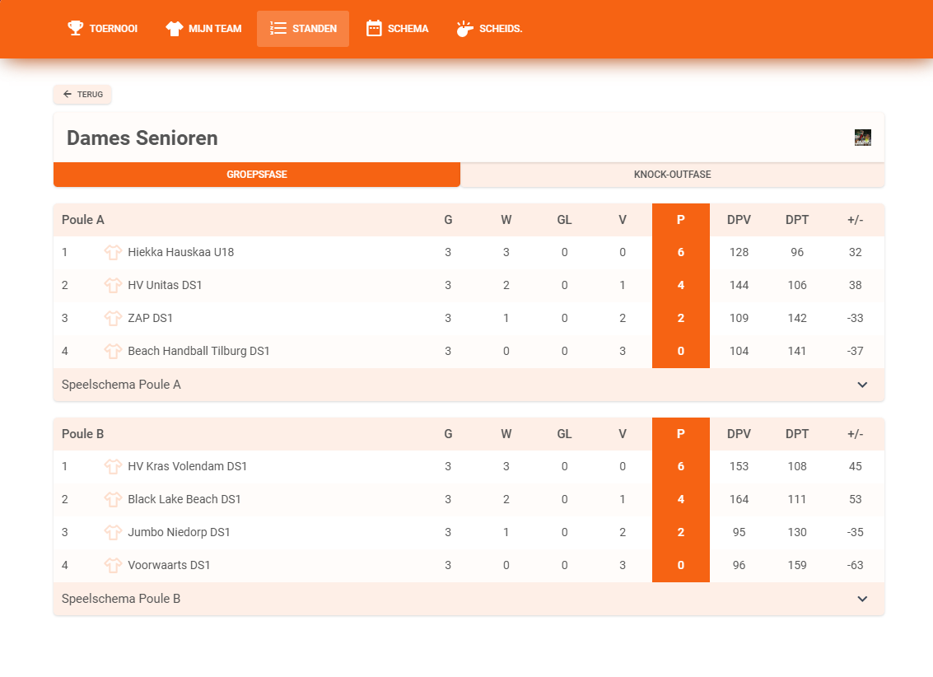Viewport: 933px width, 677px height.
Task: Click the Poule B header title
Action: point(82,434)
